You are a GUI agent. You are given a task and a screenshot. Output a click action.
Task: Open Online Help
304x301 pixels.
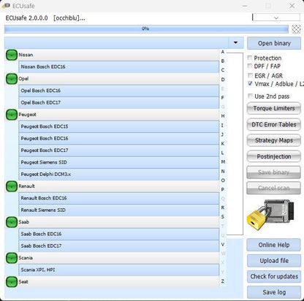(x=274, y=245)
